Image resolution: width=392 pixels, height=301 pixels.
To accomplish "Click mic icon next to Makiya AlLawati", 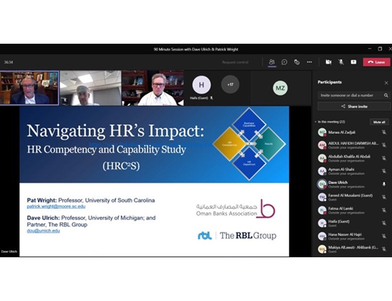I will coord(384,249).
